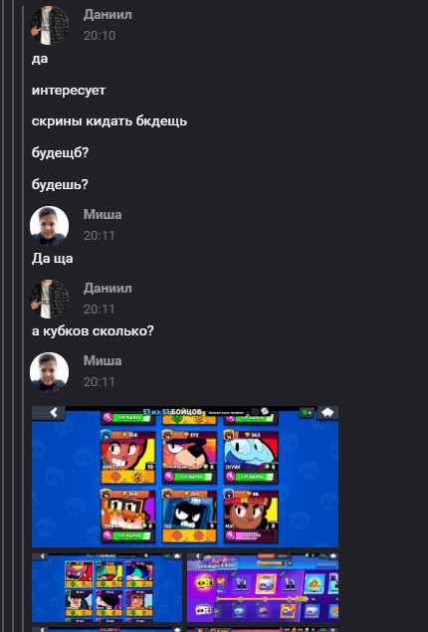Click the name Миша above the image attachments
The width and height of the screenshot is (428, 632).
pyautogui.click(x=103, y=360)
